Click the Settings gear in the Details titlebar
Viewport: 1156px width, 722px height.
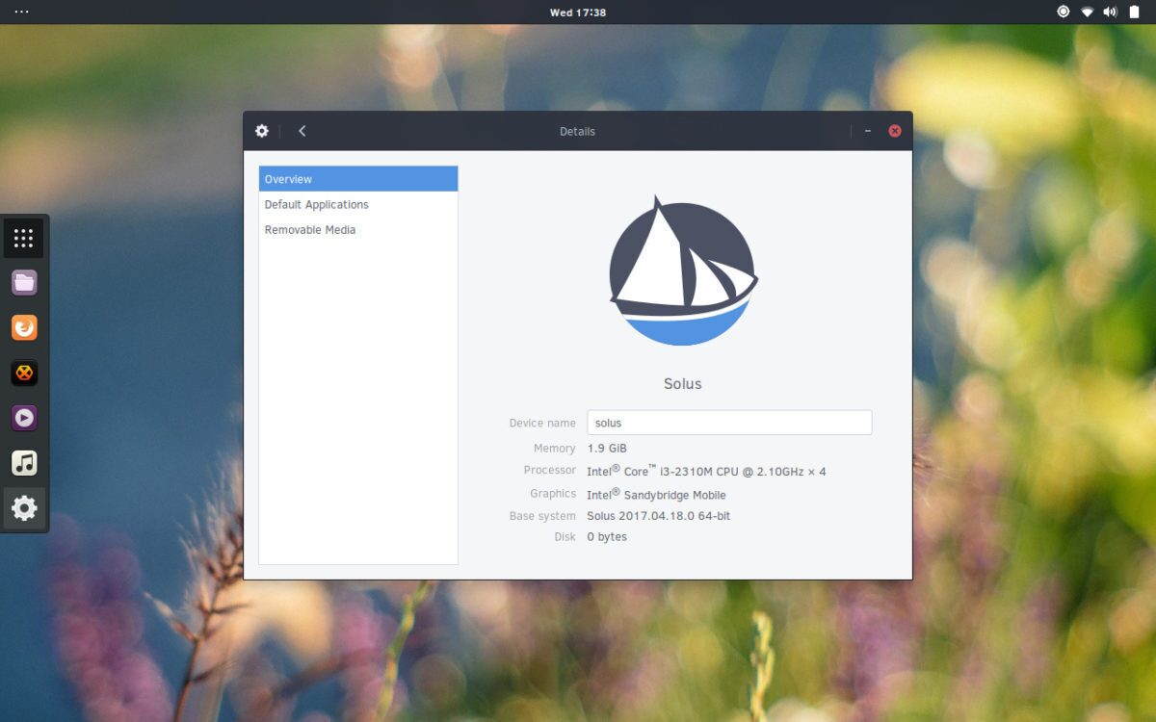point(262,131)
